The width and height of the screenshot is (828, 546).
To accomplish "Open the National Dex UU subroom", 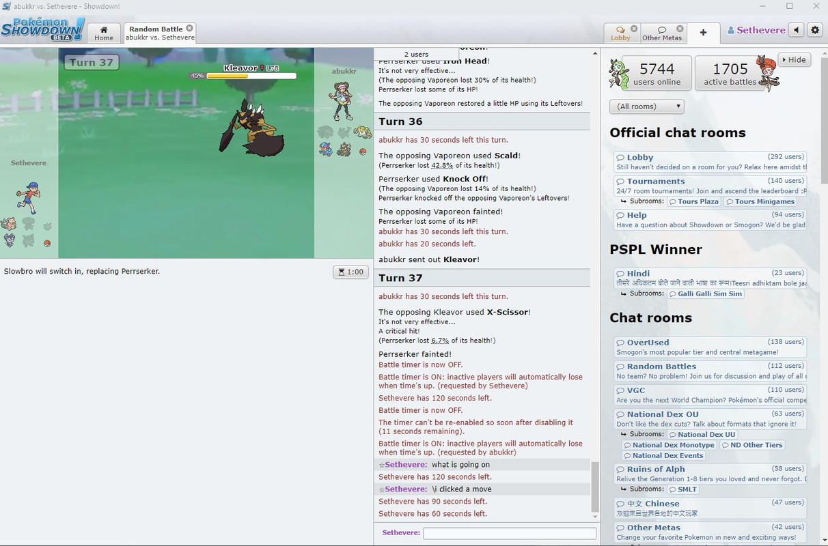I will click(702, 434).
